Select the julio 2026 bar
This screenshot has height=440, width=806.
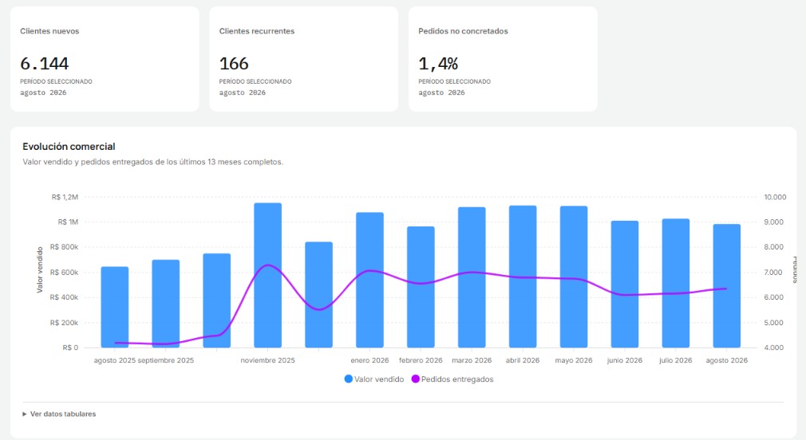pyautogui.click(x=675, y=284)
